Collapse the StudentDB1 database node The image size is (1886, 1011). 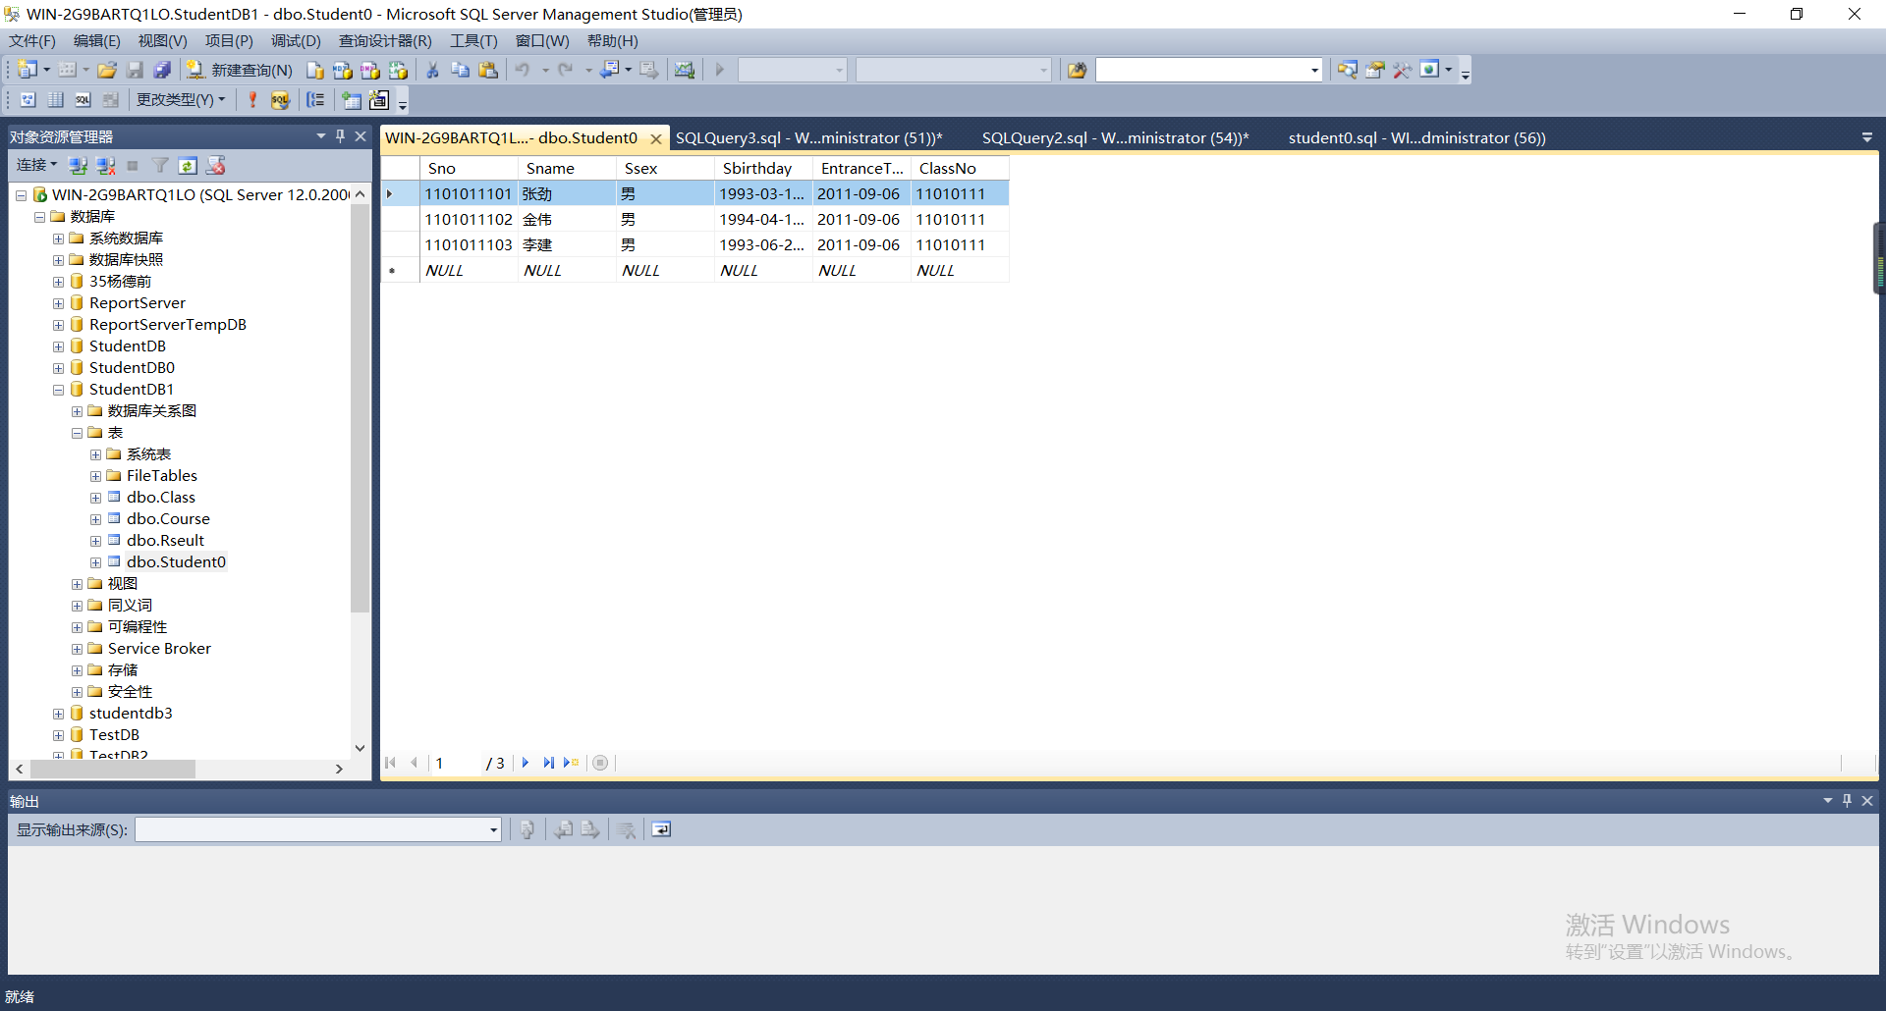[58, 390]
